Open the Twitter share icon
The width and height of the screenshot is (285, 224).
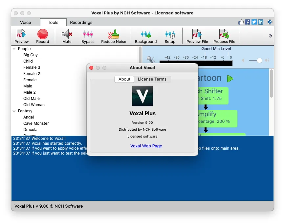tap(254, 22)
